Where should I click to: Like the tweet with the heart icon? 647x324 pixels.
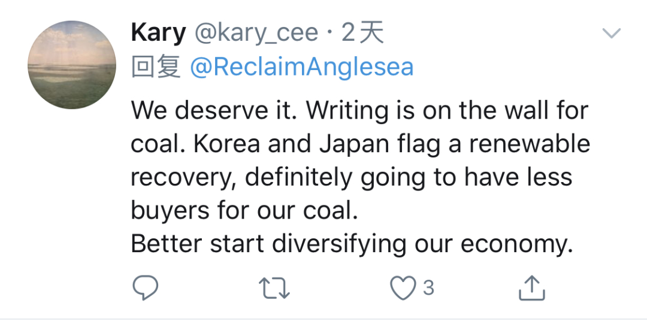pyautogui.click(x=403, y=287)
